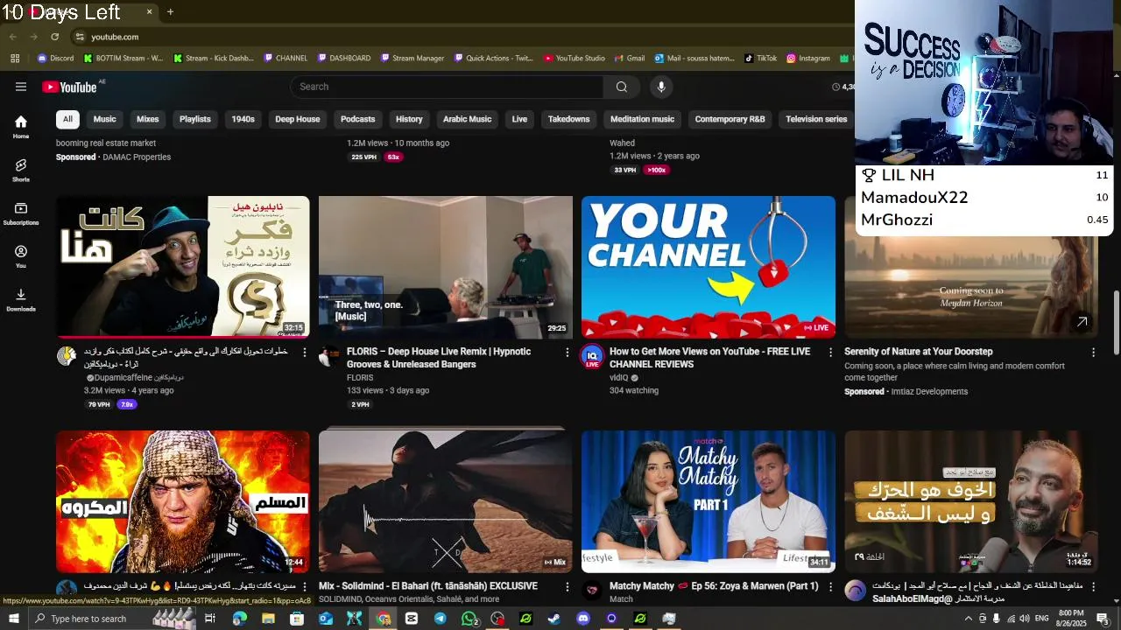Open external link arrow on Meydan Horizon ad
The image size is (1121, 630).
click(x=1082, y=322)
